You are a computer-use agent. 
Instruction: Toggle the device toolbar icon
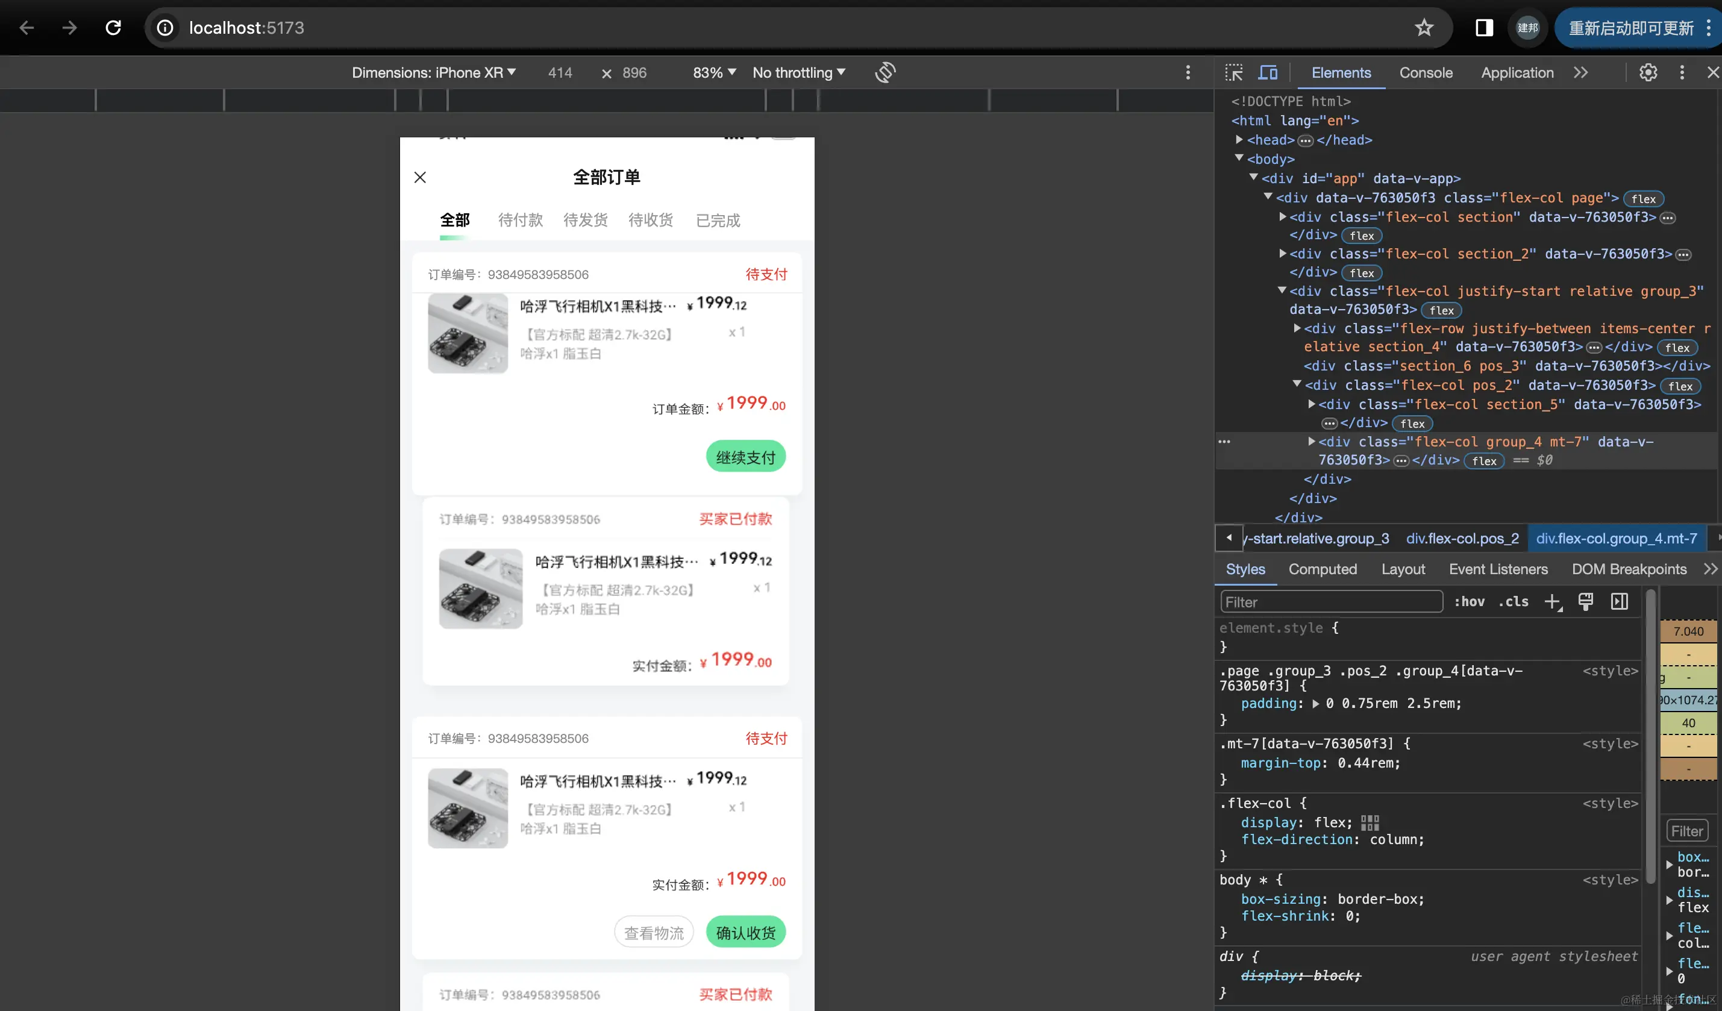(x=1268, y=72)
